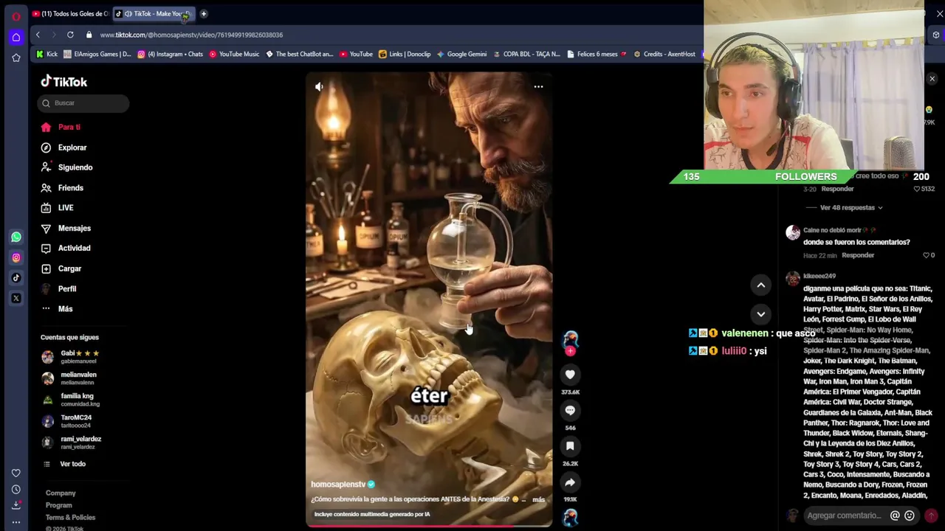945x531 pixels.
Task: Focus the Buscar search field
Action: click(x=83, y=103)
